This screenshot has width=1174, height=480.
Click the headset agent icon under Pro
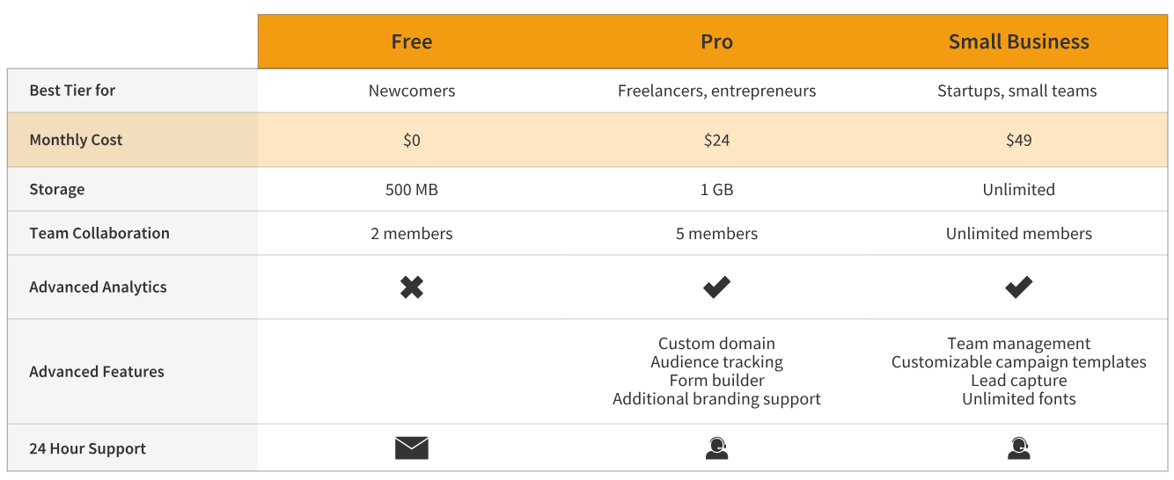pyautogui.click(x=716, y=448)
